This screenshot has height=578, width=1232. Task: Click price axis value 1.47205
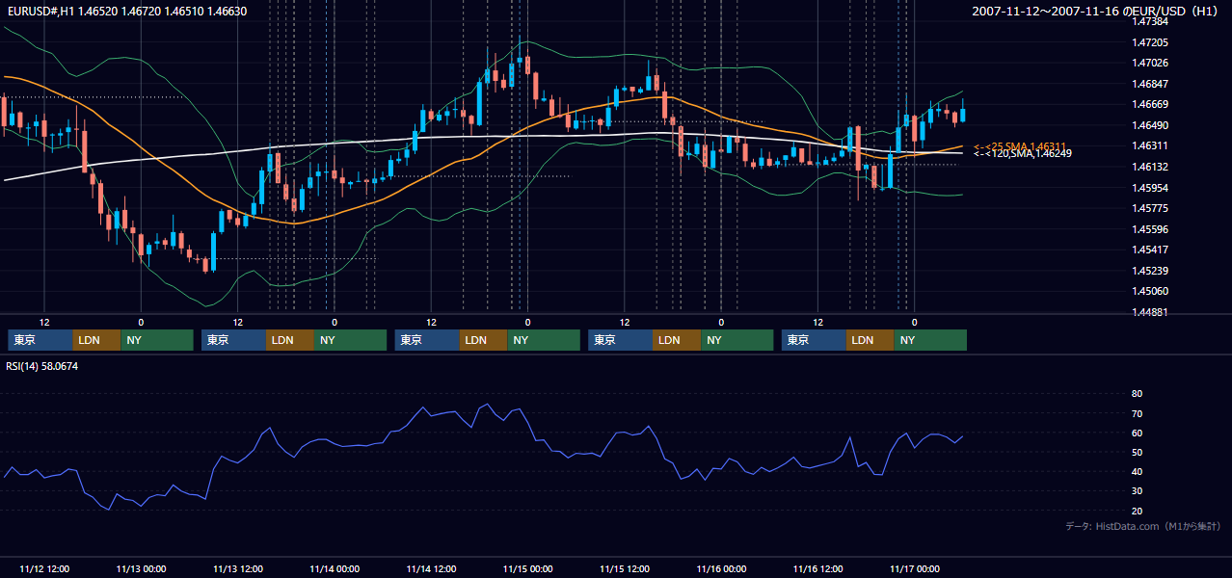(1150, 42)
